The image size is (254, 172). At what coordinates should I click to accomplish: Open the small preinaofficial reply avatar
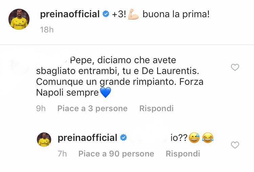coord(44,140)
